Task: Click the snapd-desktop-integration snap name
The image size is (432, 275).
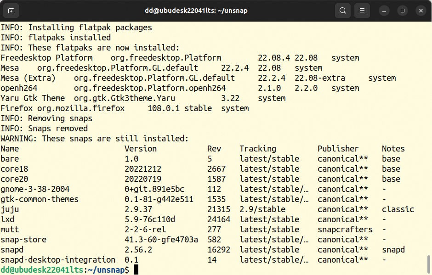Action: coord(58,260)
